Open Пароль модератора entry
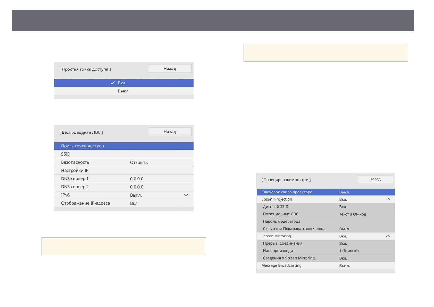The height and width of the screenshot is (307, 434). [326, 221]
